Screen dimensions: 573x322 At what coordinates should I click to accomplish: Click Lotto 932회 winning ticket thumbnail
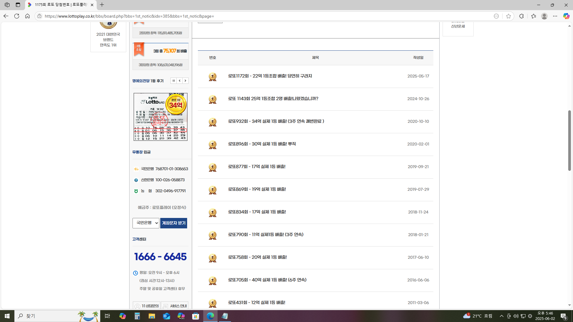161,117
